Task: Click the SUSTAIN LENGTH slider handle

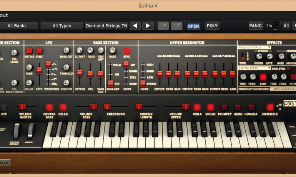Action: tap(139, 107)
